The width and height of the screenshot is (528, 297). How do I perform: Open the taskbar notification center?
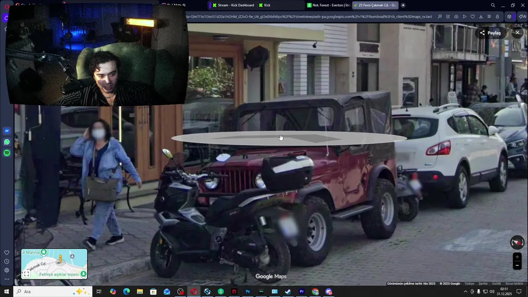(x=520, y=292)
